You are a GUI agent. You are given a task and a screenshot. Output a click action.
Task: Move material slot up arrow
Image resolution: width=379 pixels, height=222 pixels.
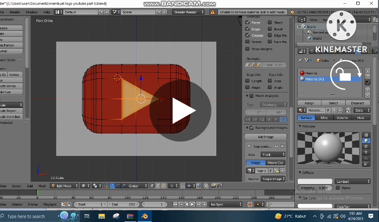(367, 90)
